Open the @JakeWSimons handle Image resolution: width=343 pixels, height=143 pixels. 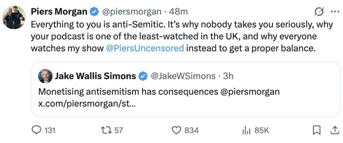(184, 76)
